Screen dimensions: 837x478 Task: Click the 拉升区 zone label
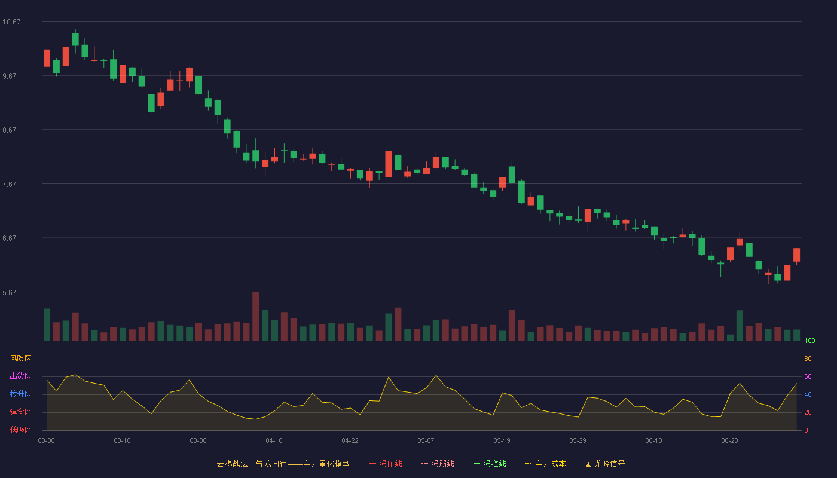pyautogui.click(x=20, y=394)
